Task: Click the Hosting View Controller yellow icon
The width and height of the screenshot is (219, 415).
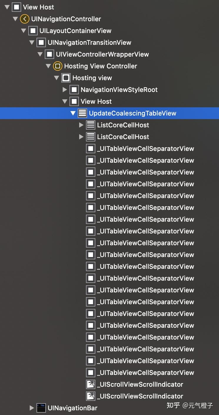Action: click(57, 66)
